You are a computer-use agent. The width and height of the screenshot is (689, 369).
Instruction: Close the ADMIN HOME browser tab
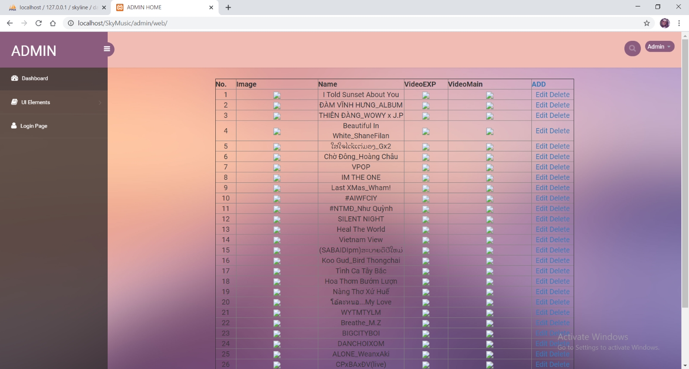click(x=211, y=7)
